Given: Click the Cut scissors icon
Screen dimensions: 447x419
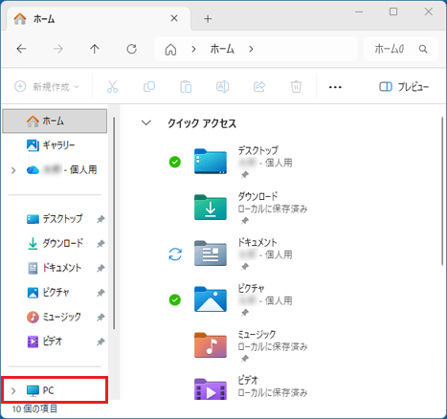Looking at the screenshot, I should pyautogui.click(x=112, y=86).
